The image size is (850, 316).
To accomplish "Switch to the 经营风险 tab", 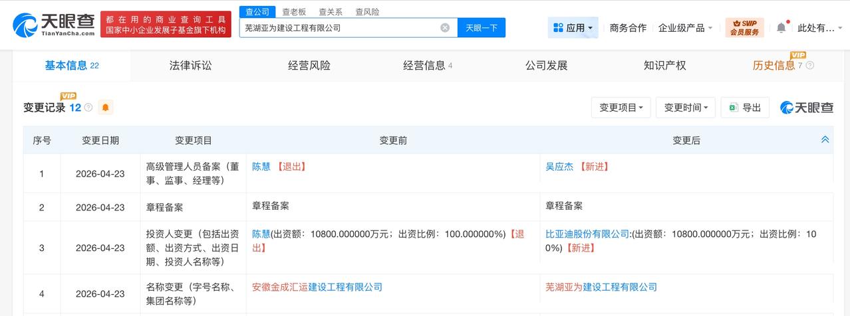I will coord(309,65).
